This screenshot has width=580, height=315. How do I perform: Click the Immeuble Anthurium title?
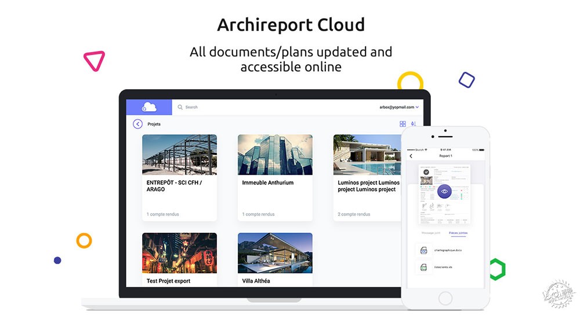pos(268,182)
